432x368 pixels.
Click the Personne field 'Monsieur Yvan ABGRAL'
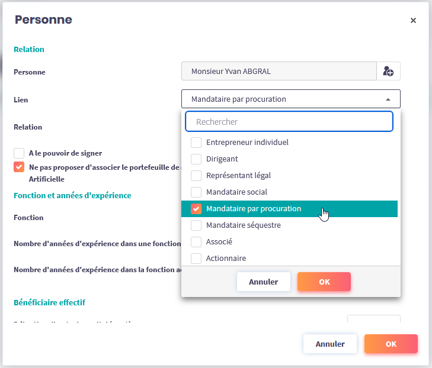click(279, 72)
